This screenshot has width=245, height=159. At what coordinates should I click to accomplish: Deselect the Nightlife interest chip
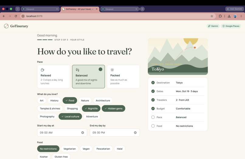[x=91, y=108]
